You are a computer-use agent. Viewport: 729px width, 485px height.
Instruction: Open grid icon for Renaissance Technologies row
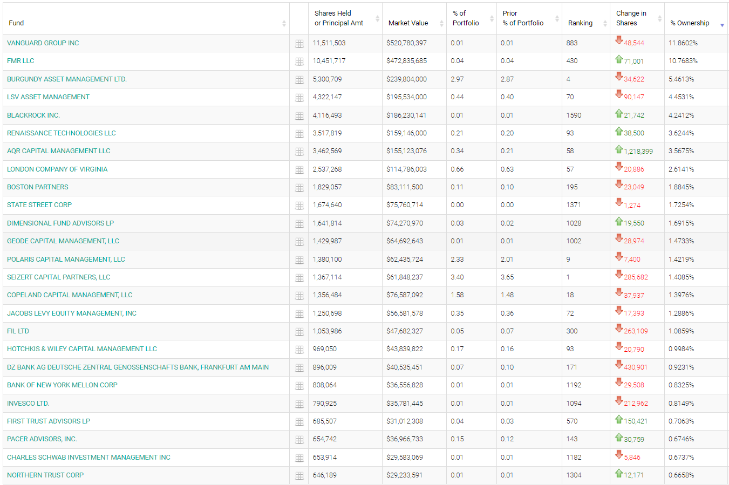(299, 134)
